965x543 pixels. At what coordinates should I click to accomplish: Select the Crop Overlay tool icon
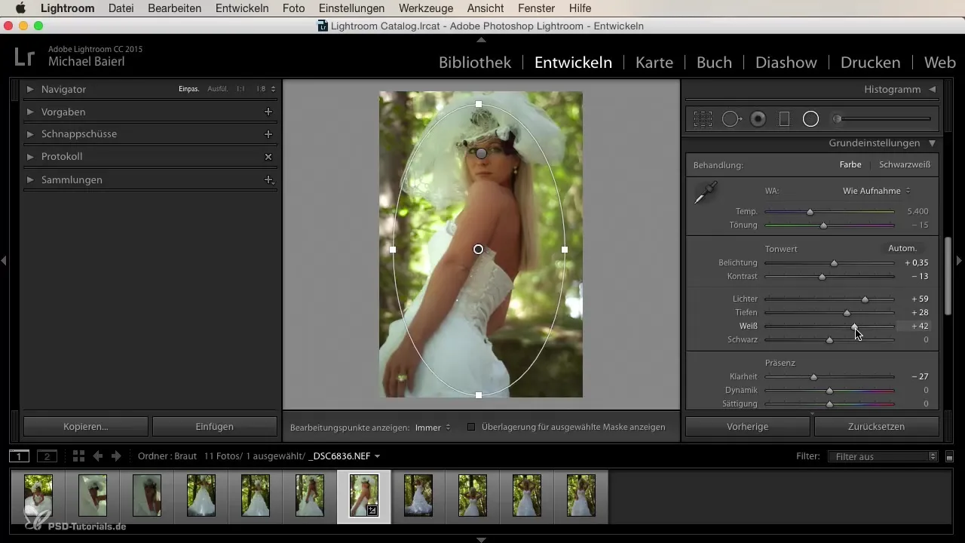click(703, 119)
